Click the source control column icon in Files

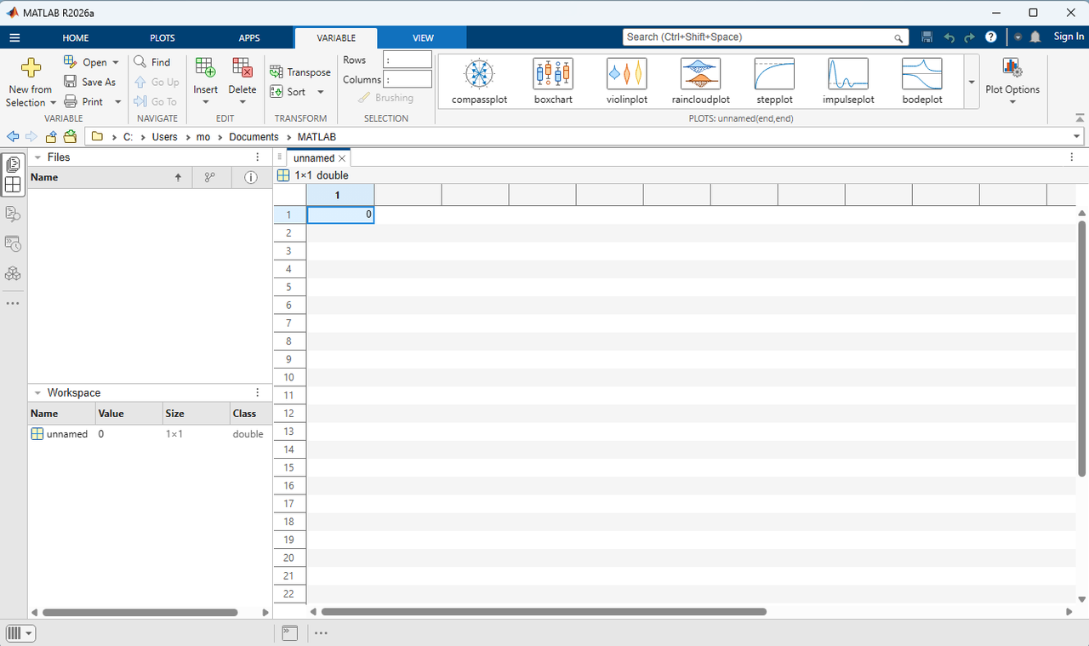[210, 177]
